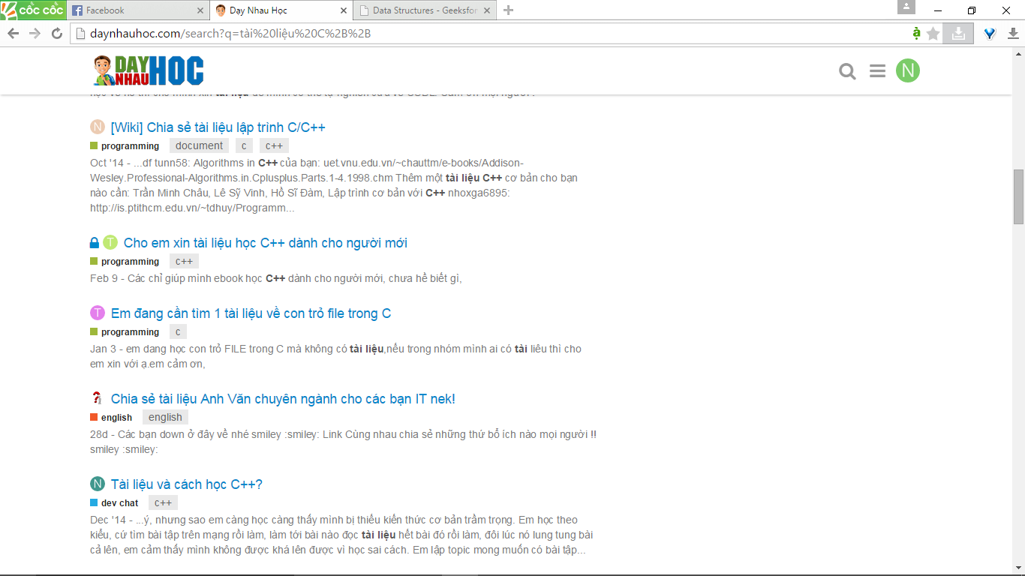This screenshot has height=576, width=1025.
Task: Open browser downloads arrow icon
Action: (1012, 34)
